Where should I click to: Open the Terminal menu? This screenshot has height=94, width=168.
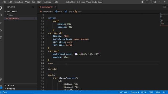[x=47, y=2]
